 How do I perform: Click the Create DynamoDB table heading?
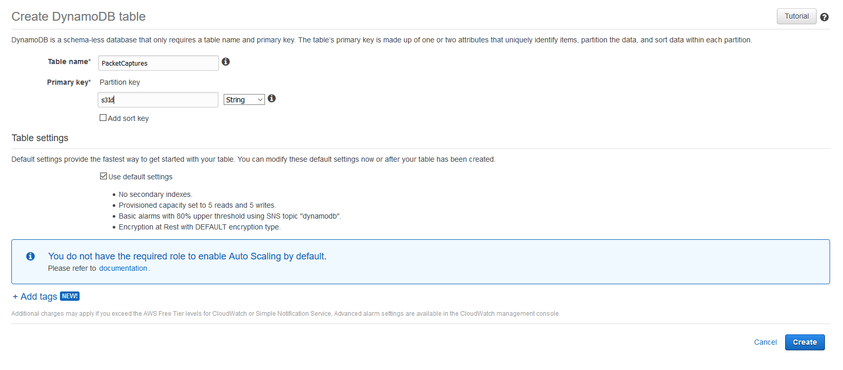tap(79, 17)
